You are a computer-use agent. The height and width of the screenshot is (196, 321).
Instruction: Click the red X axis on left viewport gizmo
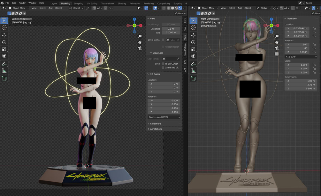[141, 25]
